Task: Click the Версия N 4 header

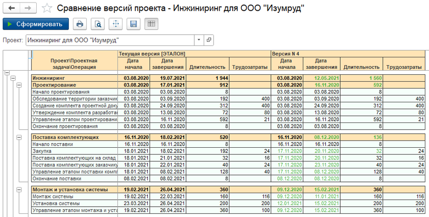Action: 348,54
